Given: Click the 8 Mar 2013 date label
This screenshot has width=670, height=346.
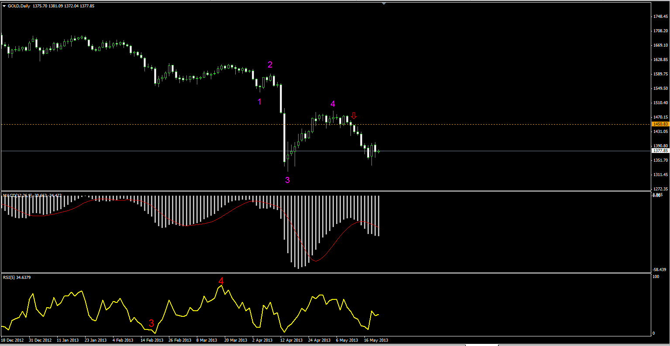Looking at the screenshot, I should [x=206, y=340].
